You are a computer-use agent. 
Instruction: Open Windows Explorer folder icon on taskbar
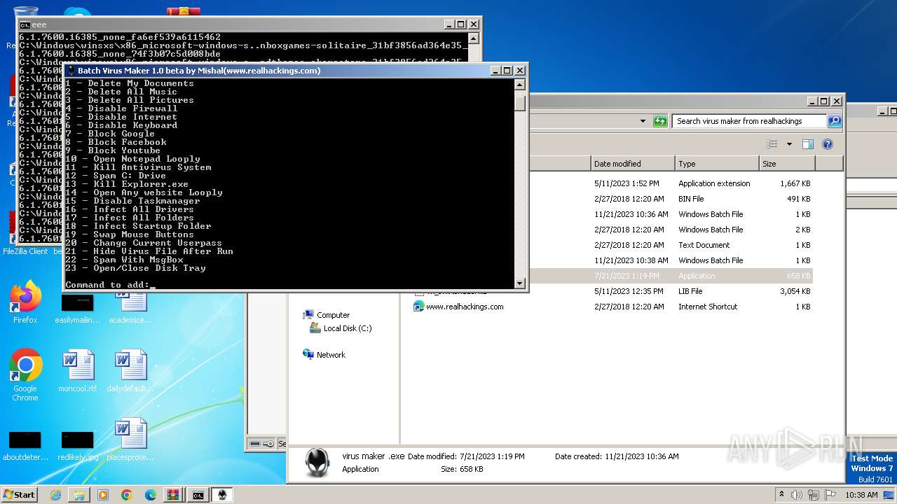[79, 495]
